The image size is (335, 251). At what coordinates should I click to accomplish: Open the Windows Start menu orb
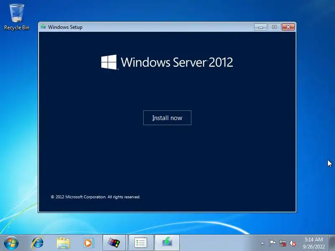11,243
